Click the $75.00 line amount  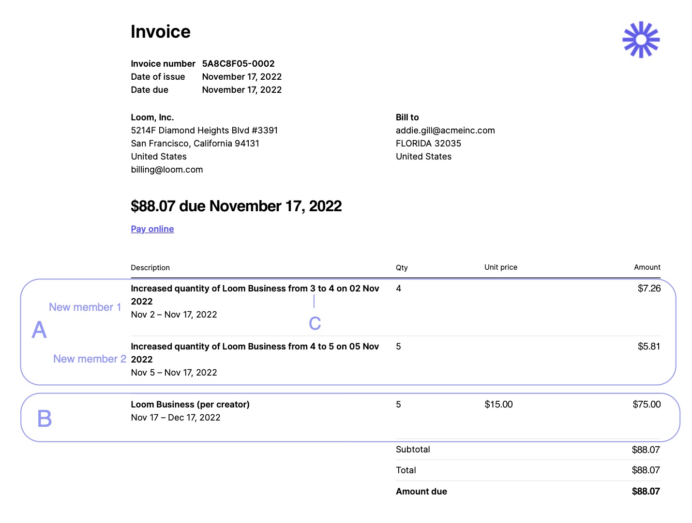tap(646, 405)
